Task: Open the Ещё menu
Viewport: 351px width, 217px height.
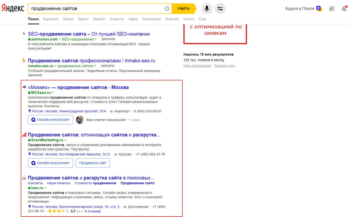Action: (x=202, y=19)
